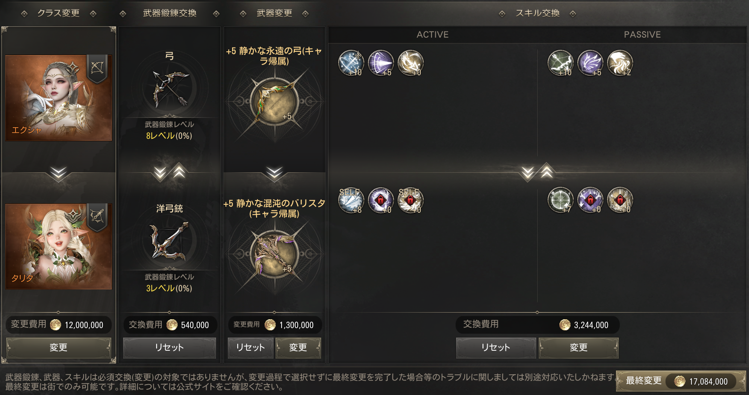Select the purple feather passive skill +5
The width and height of the screenshot is (749, 395).
click(590, 63)
